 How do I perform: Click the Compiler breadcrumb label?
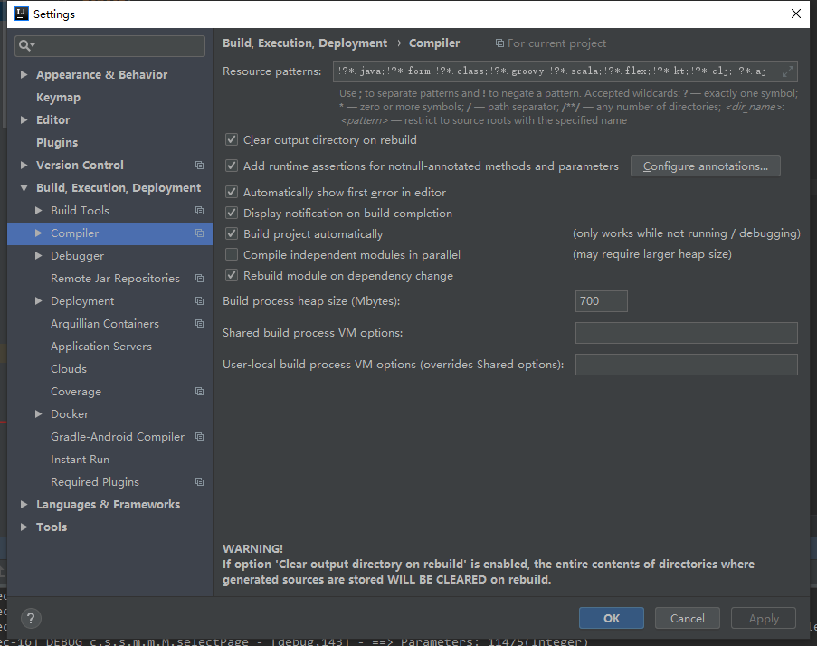tap(434, 43)
